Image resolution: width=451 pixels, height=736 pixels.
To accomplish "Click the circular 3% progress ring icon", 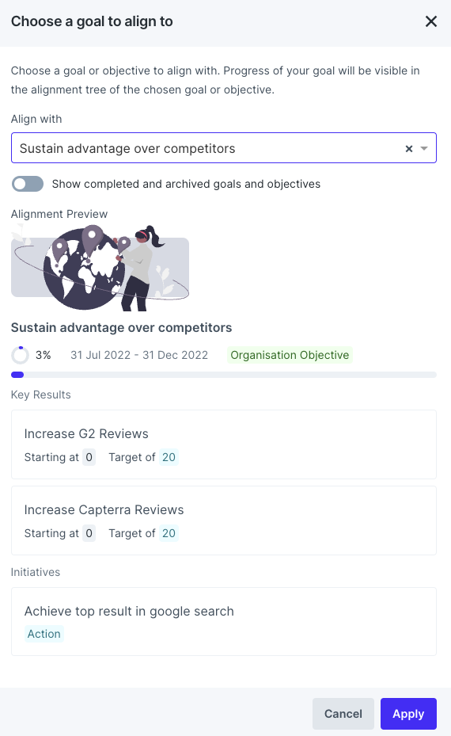I will click(x=20, y=356).
